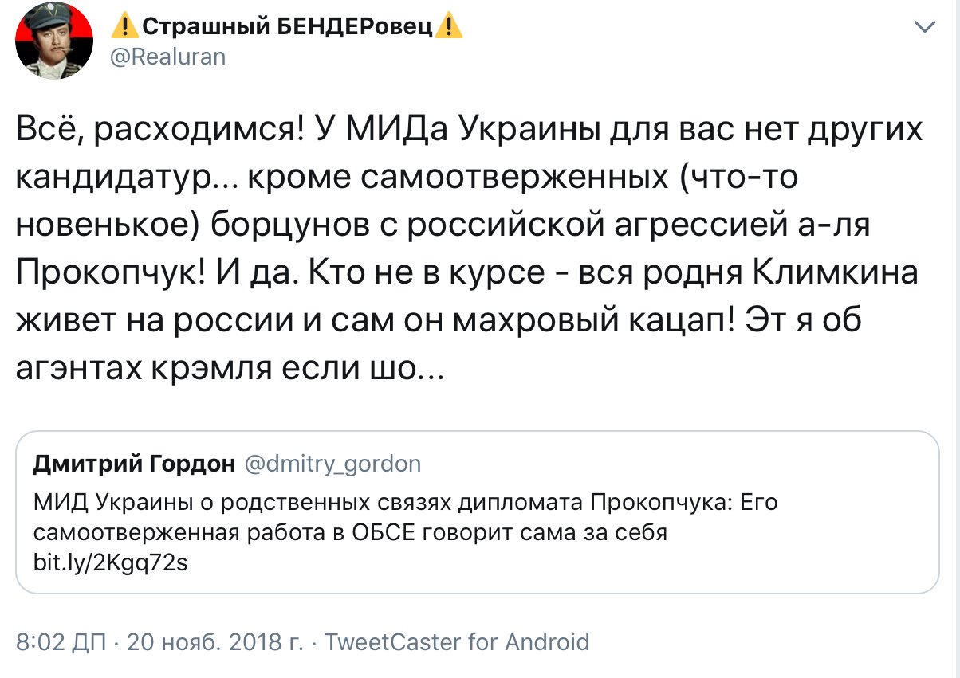Click the tweet line starting with новенькое
Image resolution: width=960 pixels, height=678 pixels.
[443, 225]
